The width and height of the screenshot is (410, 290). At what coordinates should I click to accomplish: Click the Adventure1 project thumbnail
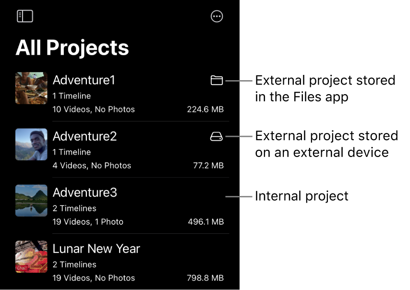[x=31, y=88]
